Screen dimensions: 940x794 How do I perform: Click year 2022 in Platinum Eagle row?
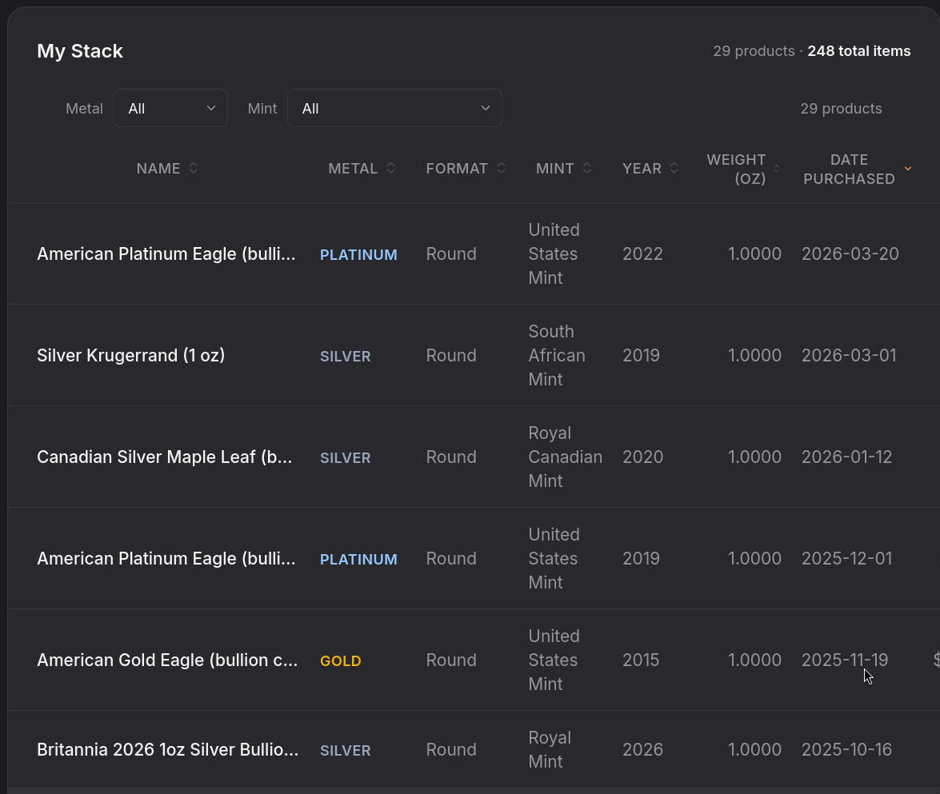coord(642,254)
